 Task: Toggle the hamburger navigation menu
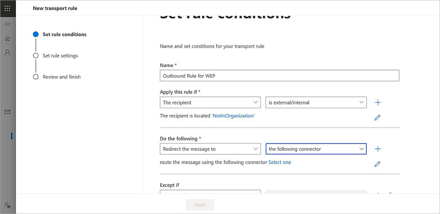pyautogui.click(x=7, y=24)
